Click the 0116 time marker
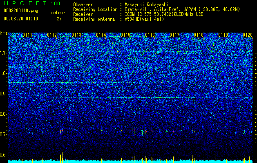 pos(150,35)
